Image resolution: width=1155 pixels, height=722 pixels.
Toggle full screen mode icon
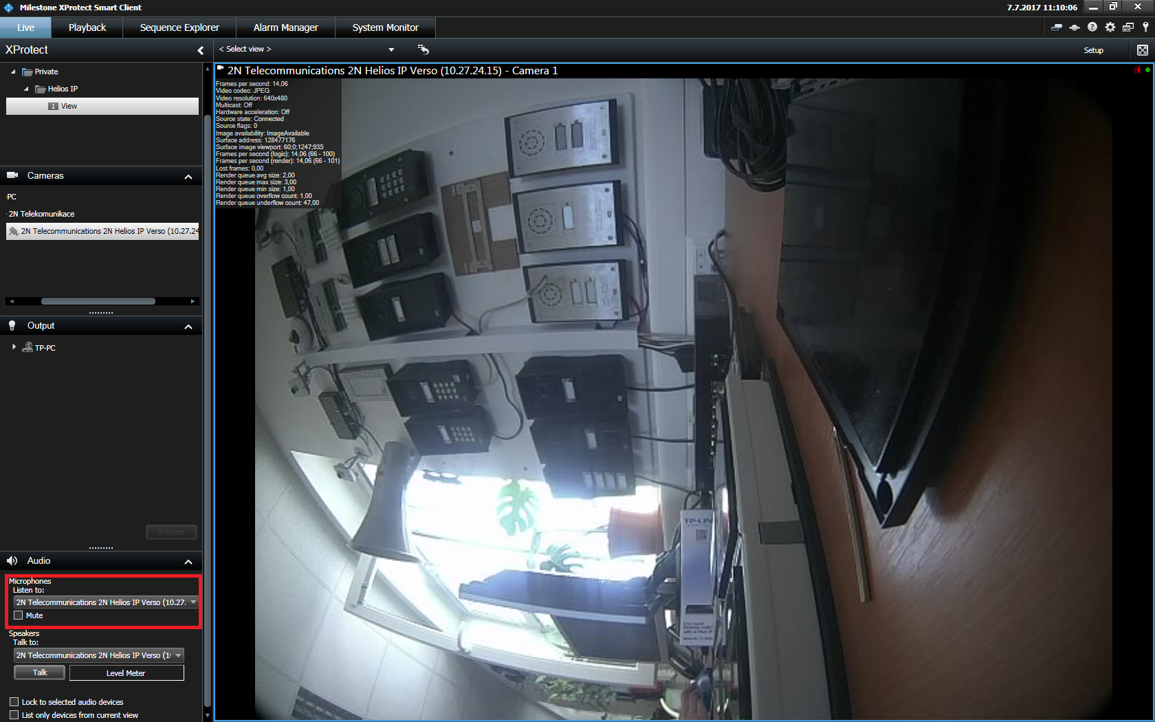click(x=1143, y=50)
